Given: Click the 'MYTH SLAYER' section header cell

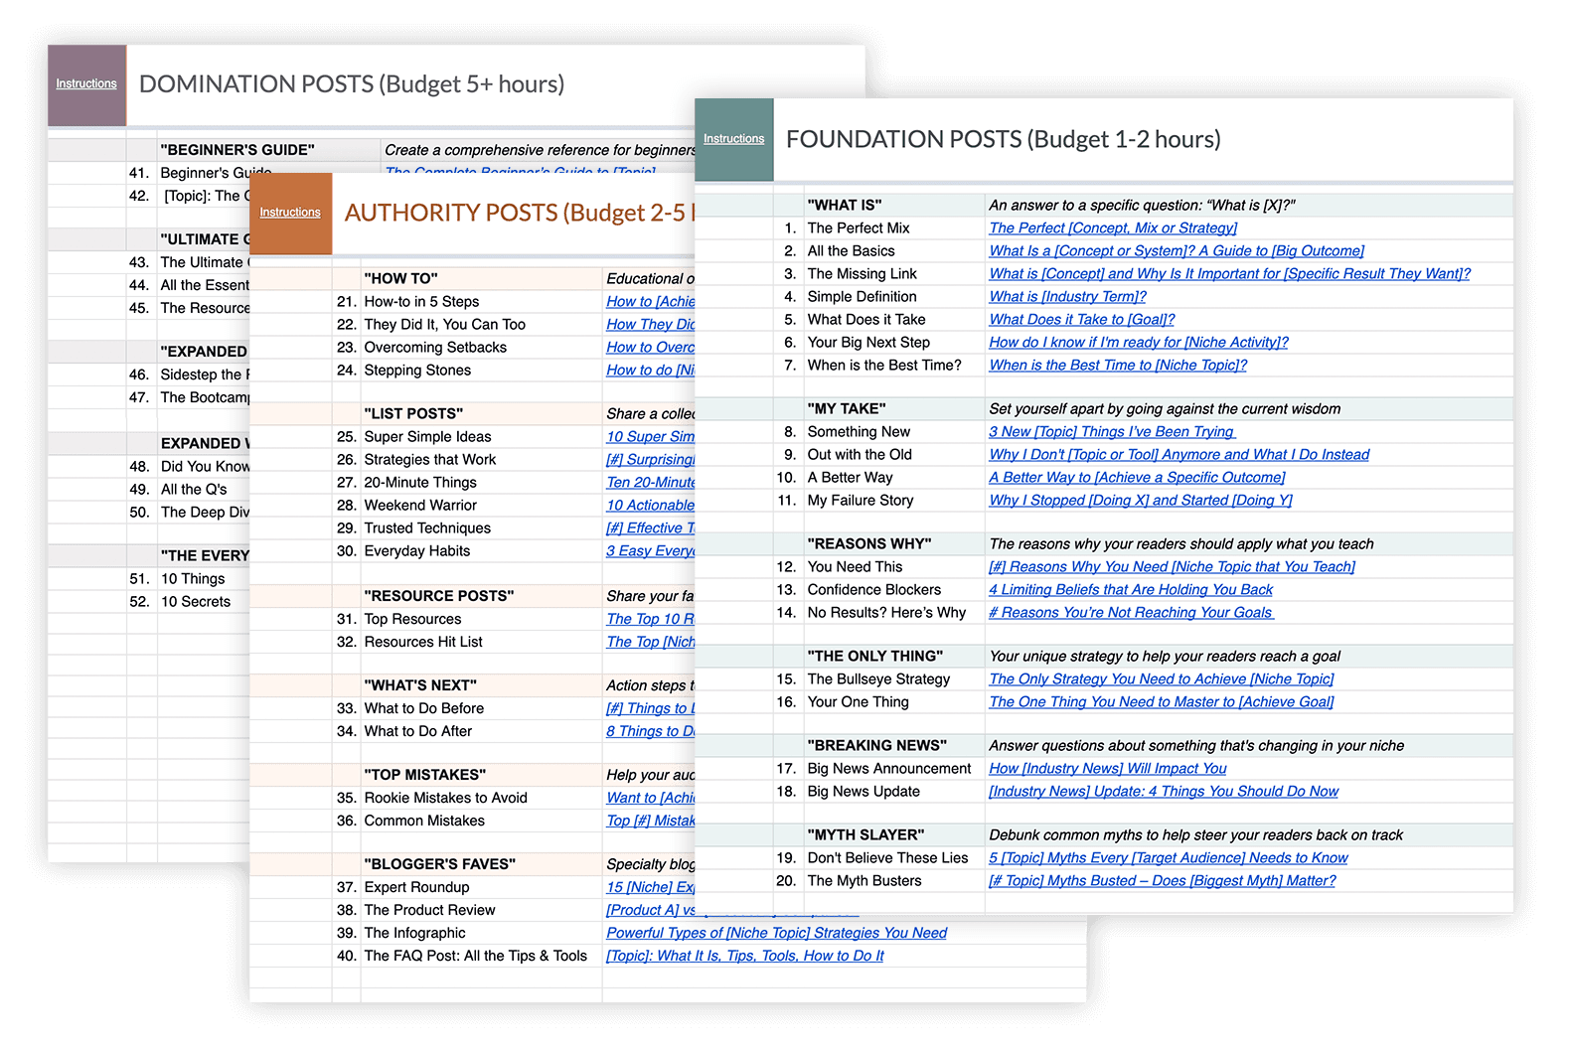Looking at the screenshot, I should pos(865,835).
